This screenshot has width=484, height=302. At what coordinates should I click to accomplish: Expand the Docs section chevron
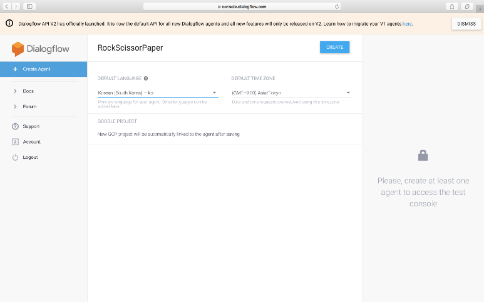pos(15,91)
